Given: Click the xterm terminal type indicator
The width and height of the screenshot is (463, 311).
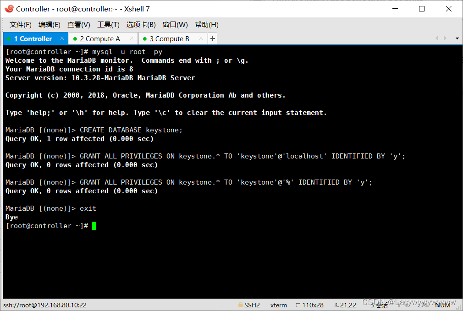Looking at the screenshot, I should pos(278,305).
